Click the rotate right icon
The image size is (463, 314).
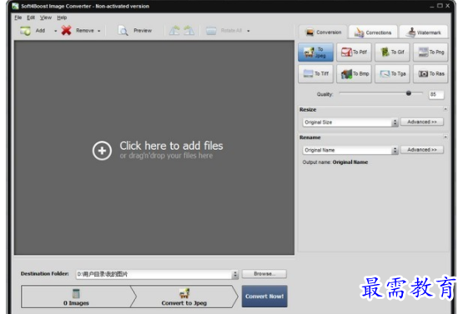pyautogui.click(x=189, y=30)
